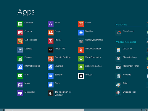Viewport: 148px width, 111px height.
Task: Click the Cut The Rope label
Action: pos(31,40)
